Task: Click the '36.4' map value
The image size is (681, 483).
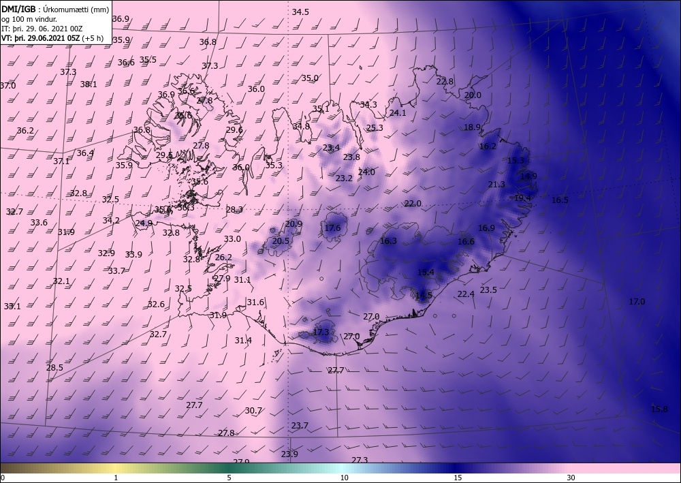Action: pyautogui.click(x=85, y=153)
